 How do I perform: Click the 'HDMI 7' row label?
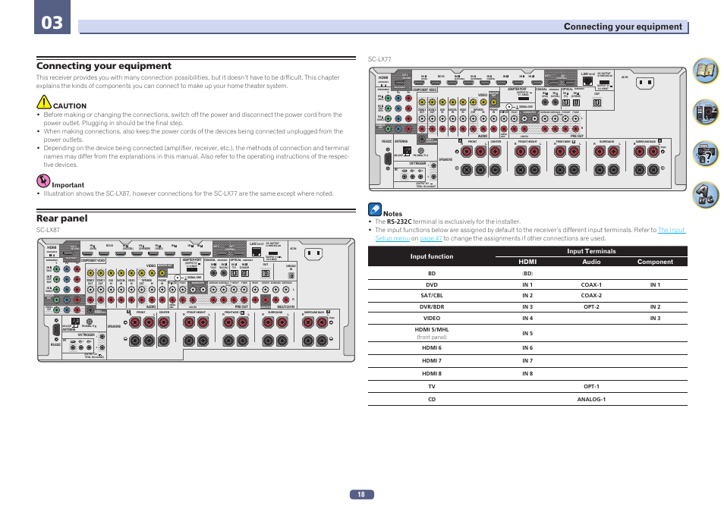pos(432,361)
